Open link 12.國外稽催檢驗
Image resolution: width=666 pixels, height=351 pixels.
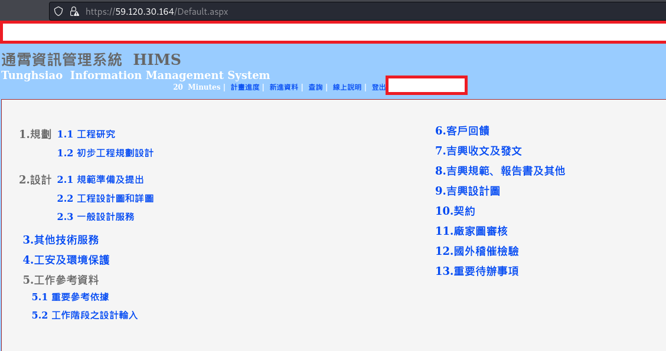click(x=477, y=251)
